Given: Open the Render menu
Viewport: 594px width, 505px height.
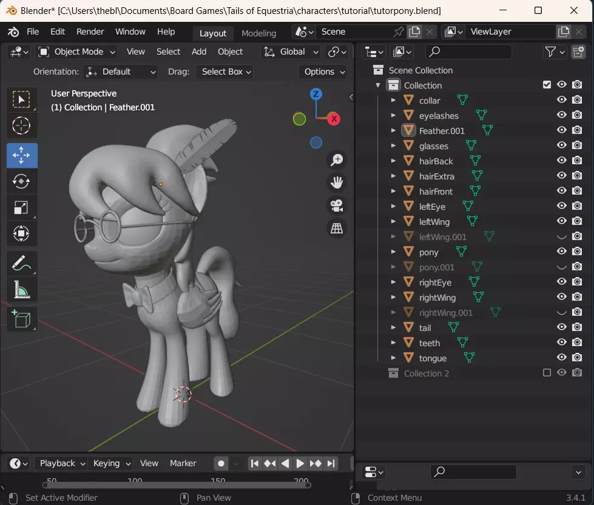Looking at the screenshot, I should [90, 32].
